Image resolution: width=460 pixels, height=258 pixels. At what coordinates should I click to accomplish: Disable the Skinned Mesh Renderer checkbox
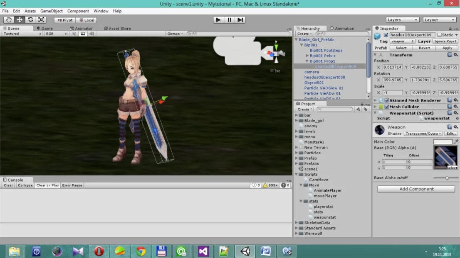coord(387,100)
